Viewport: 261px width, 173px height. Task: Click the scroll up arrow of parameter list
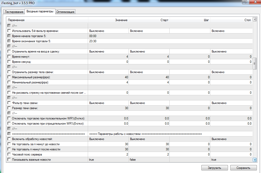255,20
